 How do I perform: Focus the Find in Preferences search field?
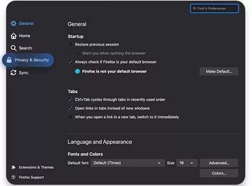tap(214, 8)
